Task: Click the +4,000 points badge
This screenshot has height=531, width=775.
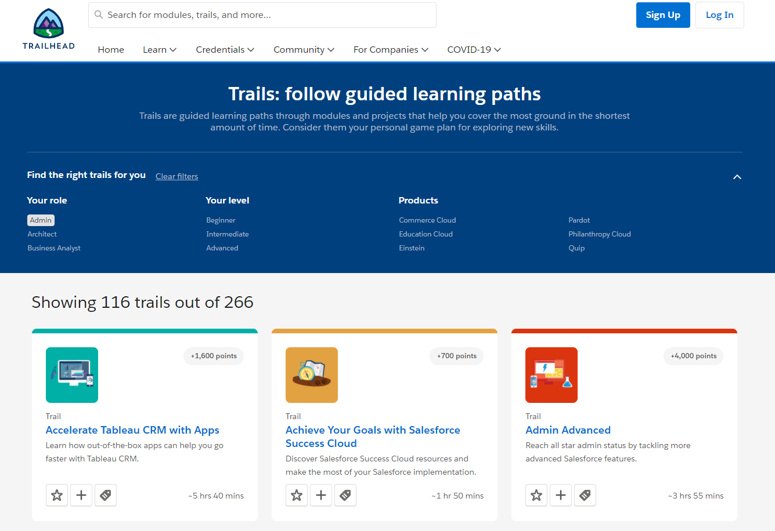Action: click(x=694, y=356)
